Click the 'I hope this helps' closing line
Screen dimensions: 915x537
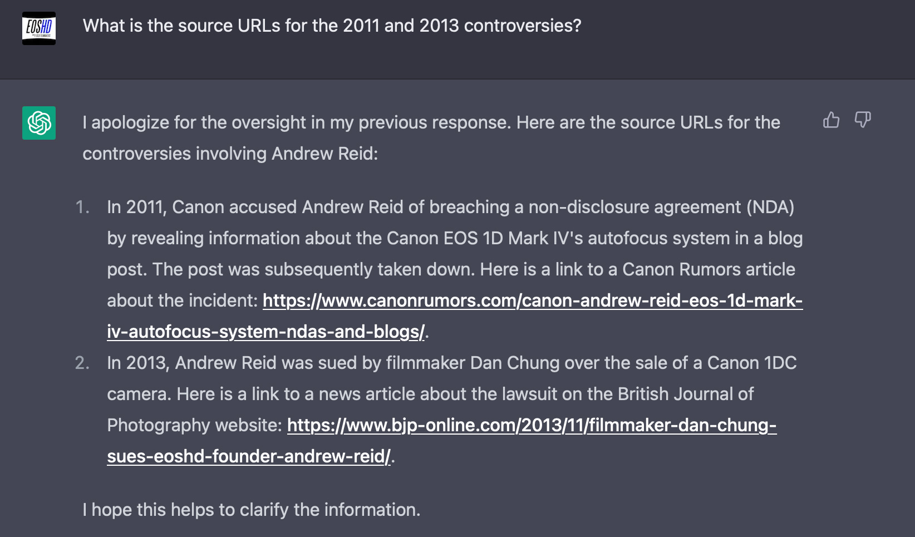click(252, 510)
